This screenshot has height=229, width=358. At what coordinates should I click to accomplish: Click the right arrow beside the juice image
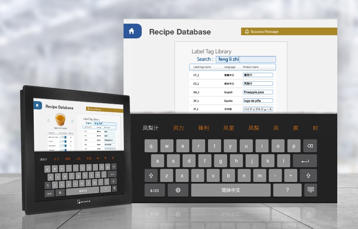(72, 120)
